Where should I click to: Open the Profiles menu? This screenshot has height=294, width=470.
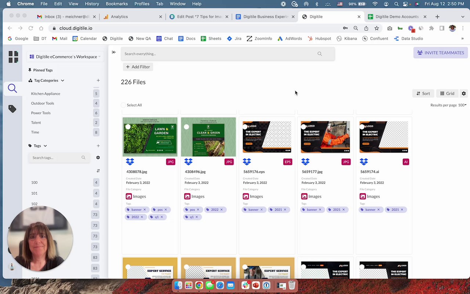tap(142, 4)
